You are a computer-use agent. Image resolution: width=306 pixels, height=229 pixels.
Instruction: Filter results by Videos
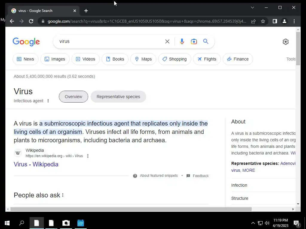coord(85,59)
